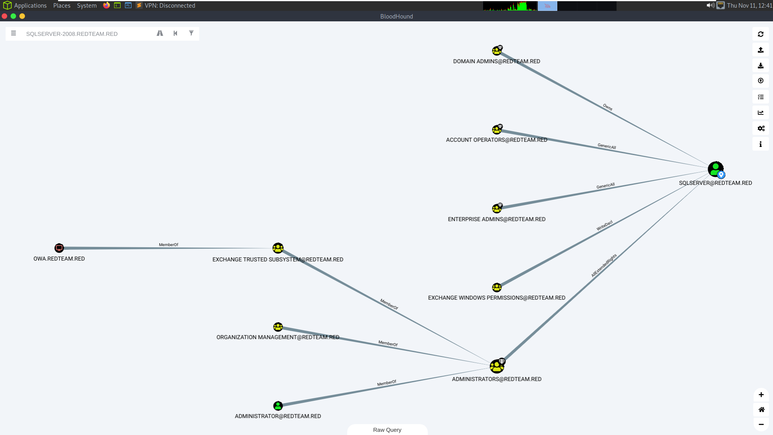This screenshot has height=435, width=773.
Task: Click MemberOf edge label from Administrator user
Action: [x=387, y=383]
